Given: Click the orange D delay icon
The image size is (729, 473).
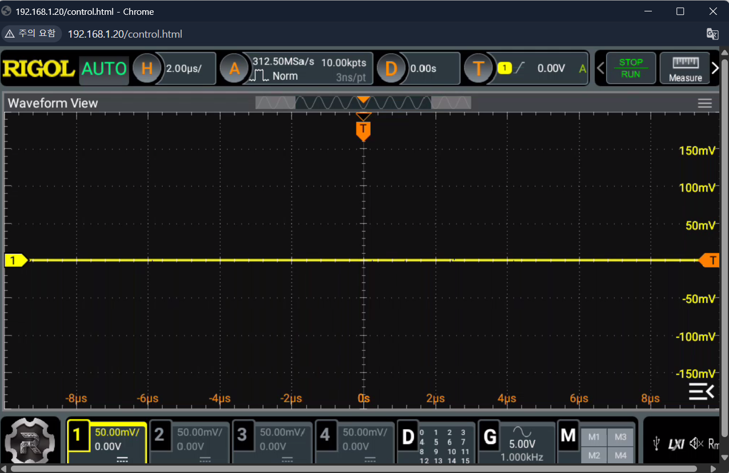Looking at the screenshot, I should tap(391, 69).
